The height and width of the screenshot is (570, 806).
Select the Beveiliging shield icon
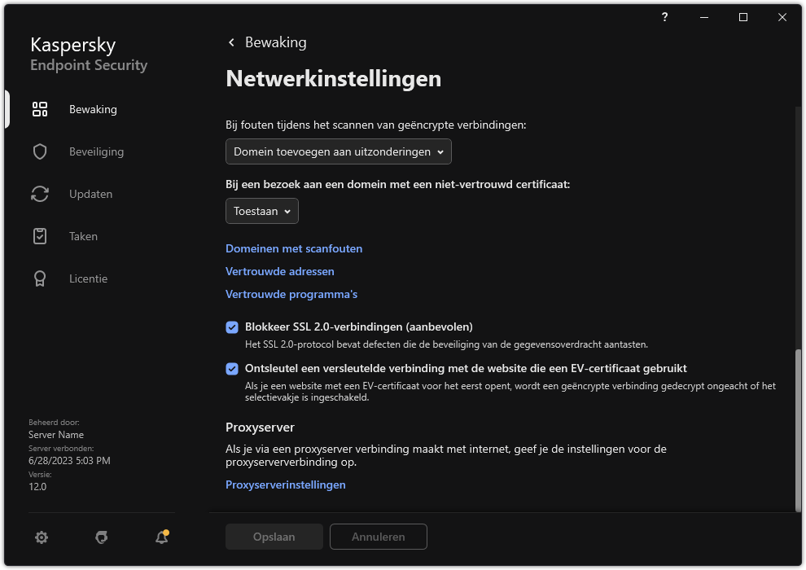pos(40,151)
